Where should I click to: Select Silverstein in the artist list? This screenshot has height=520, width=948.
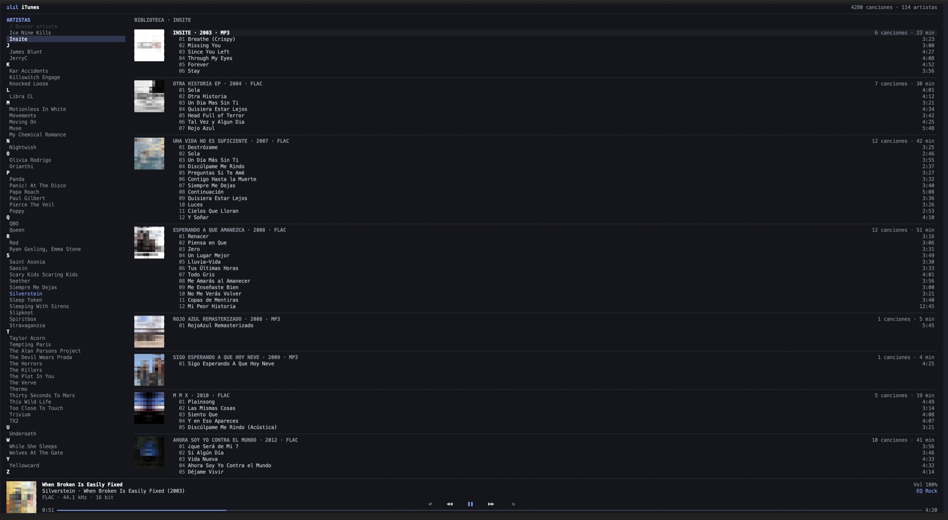tap(26, 294)
